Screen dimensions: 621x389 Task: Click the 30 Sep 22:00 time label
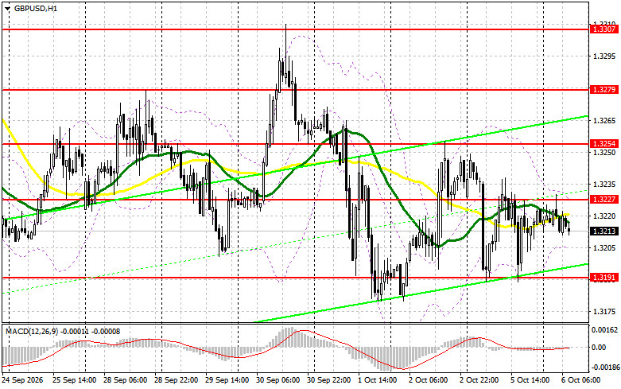pos(328,380)
